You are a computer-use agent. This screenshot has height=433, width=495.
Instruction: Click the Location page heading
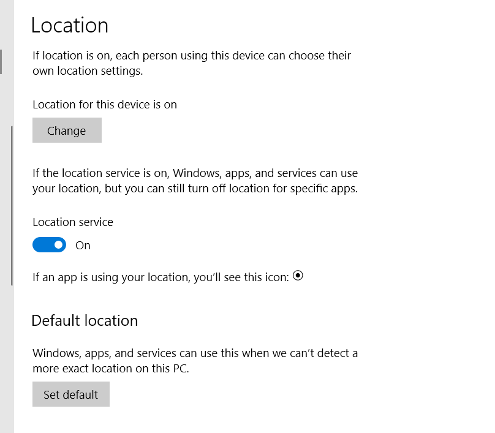coord(70,26)
